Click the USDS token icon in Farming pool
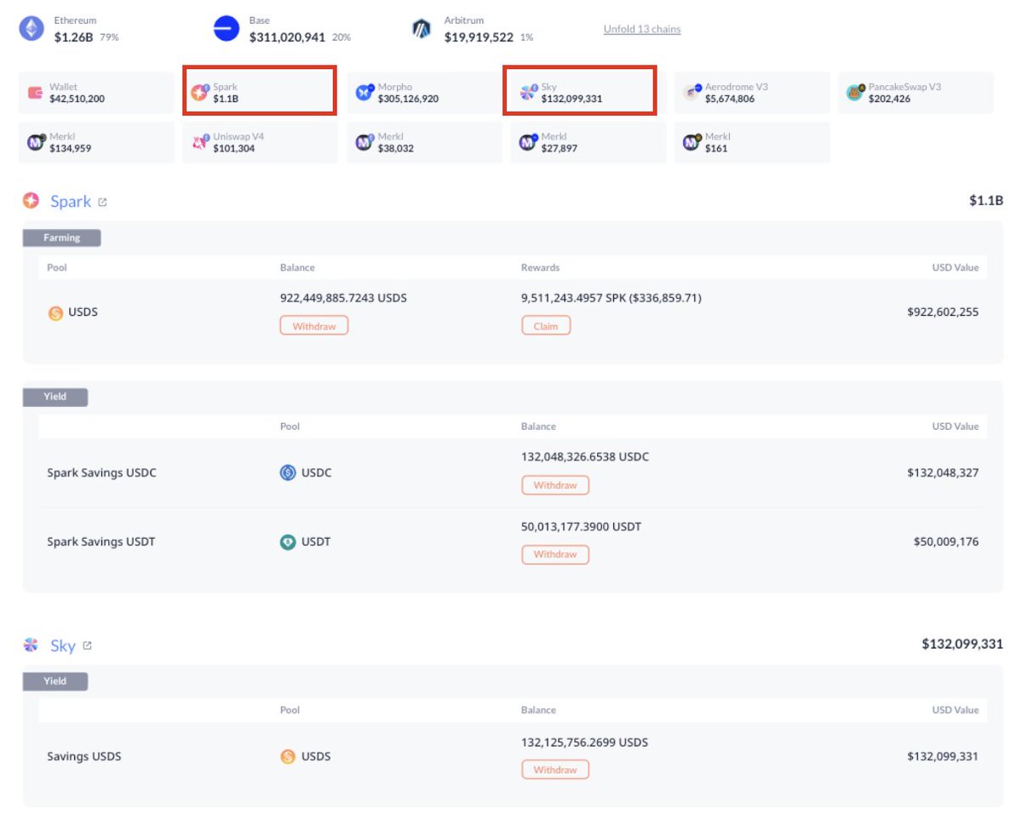The image size is (1022, 819). [x=55, y=312]
